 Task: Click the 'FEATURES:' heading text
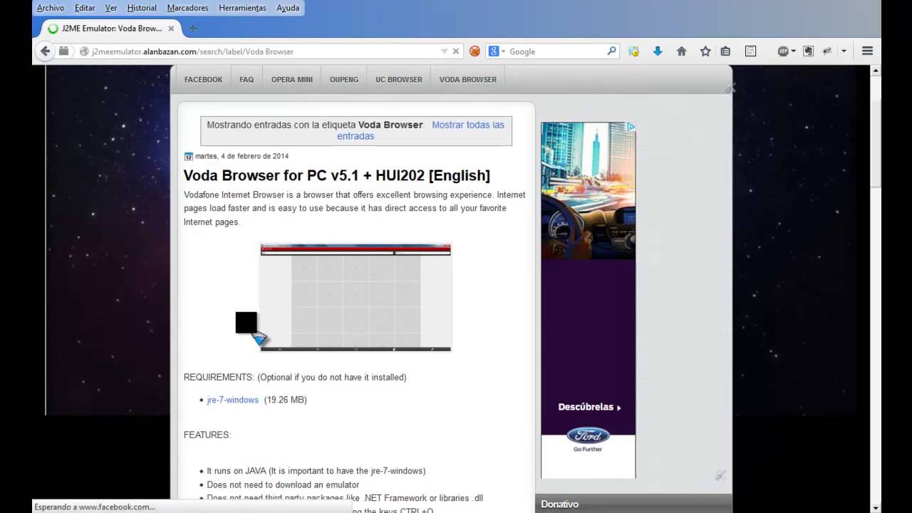coord(207,435)
